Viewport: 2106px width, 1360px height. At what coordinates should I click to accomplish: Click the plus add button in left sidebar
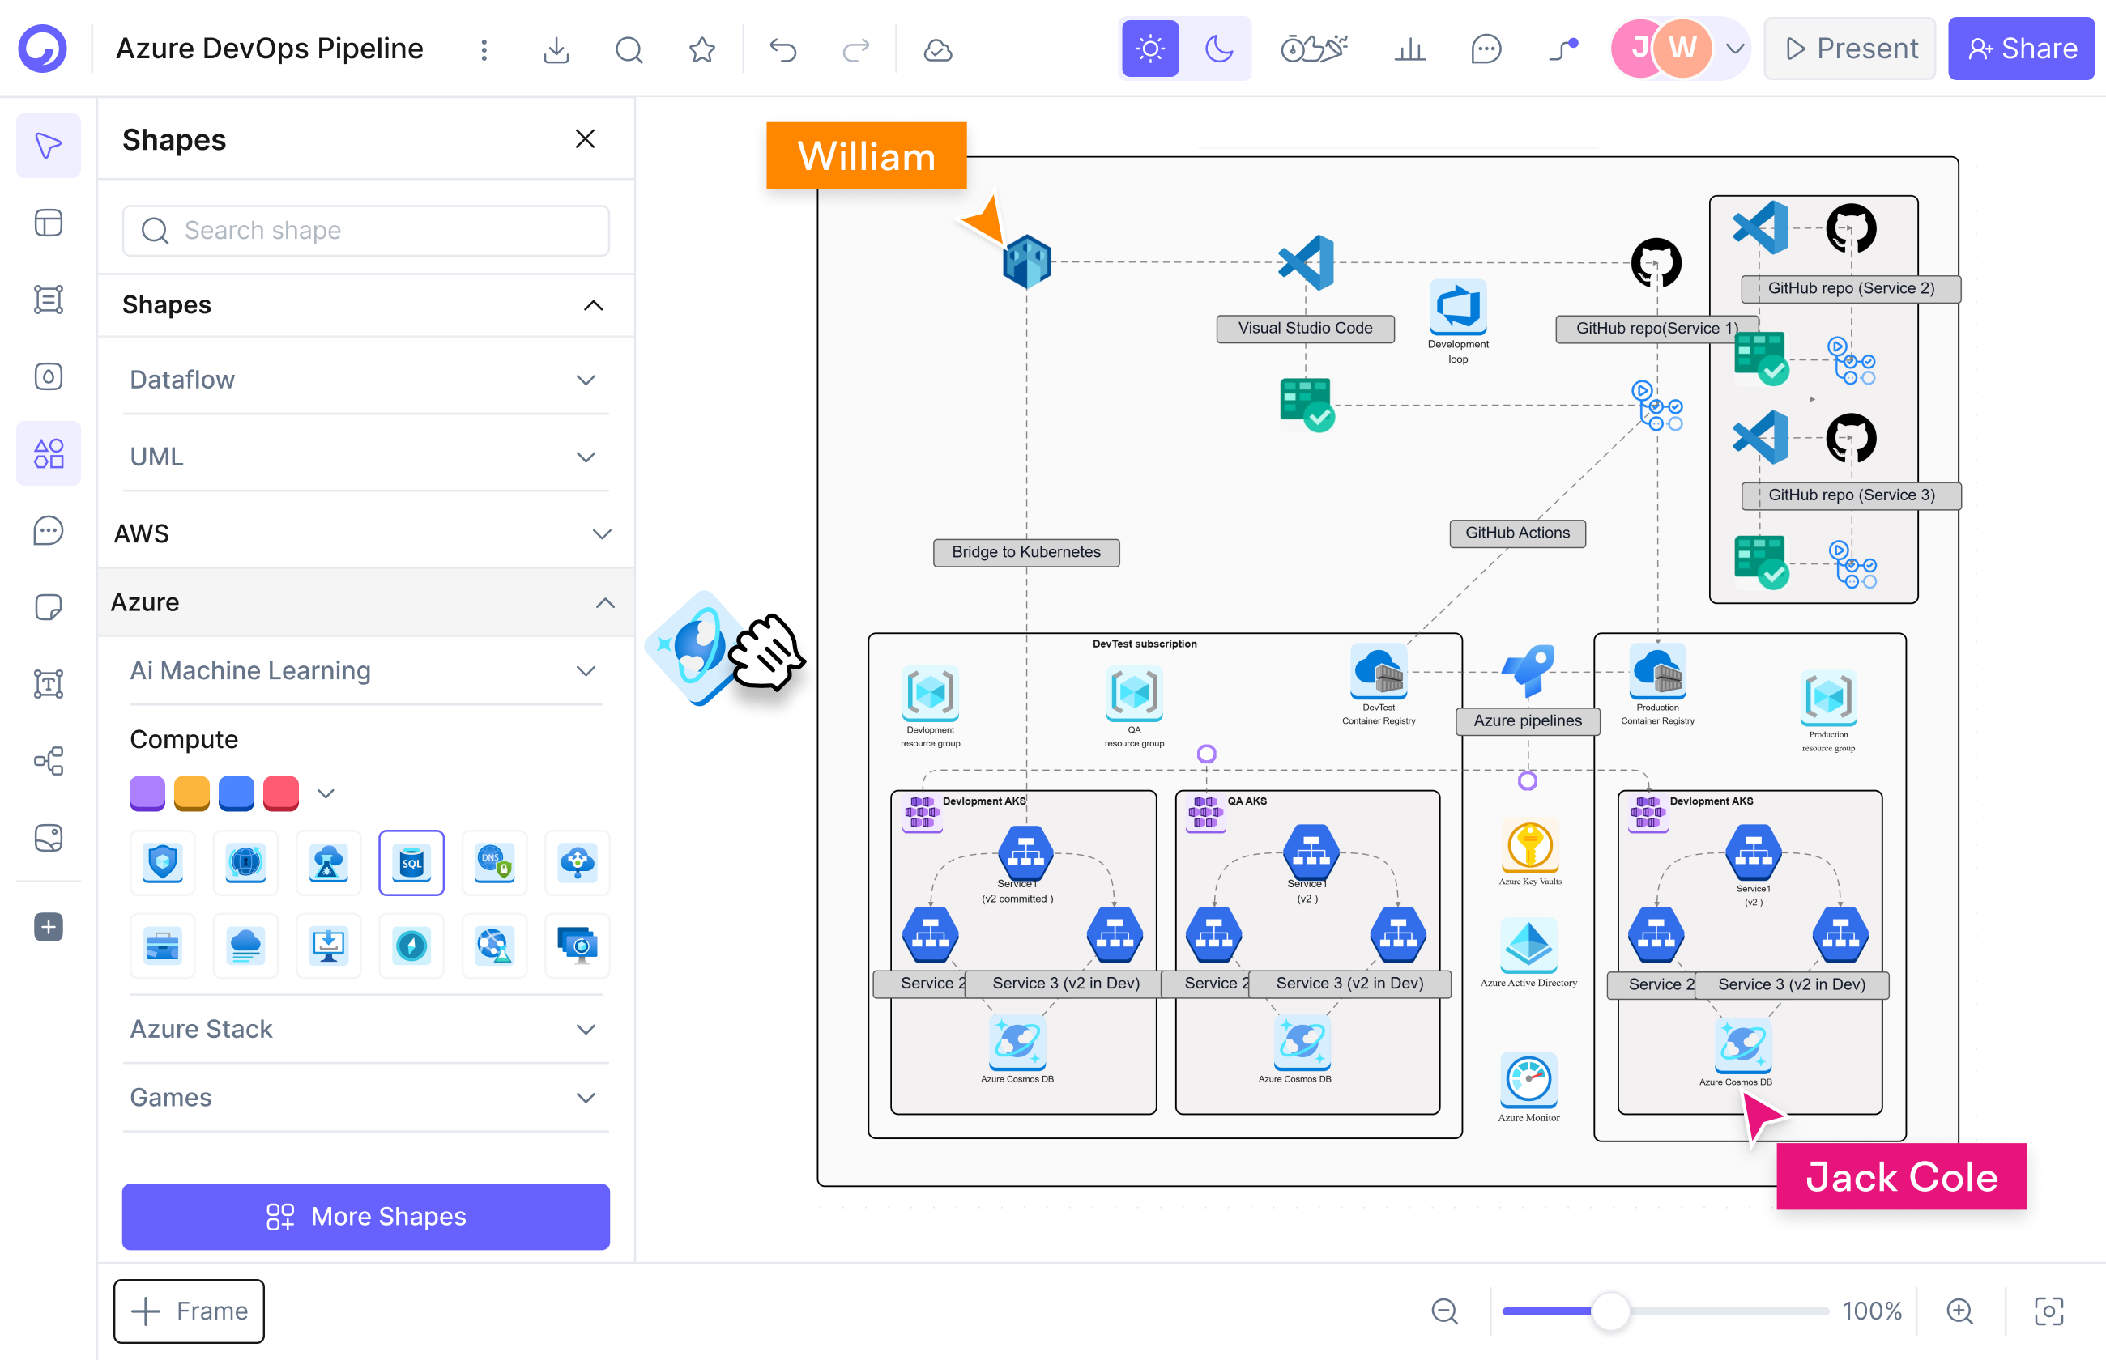49,926
